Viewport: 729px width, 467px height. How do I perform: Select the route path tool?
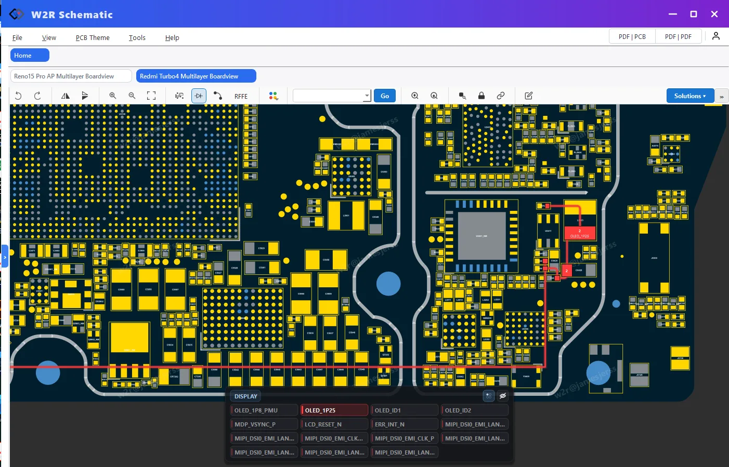click(x=218, y=96)
